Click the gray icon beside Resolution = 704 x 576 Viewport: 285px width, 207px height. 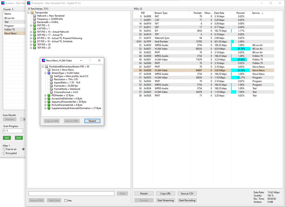pos(51,79)
